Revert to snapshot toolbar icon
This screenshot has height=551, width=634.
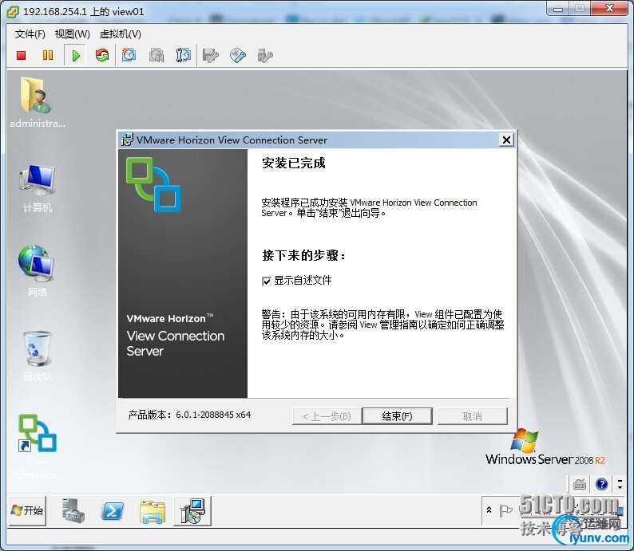(156, 55)
